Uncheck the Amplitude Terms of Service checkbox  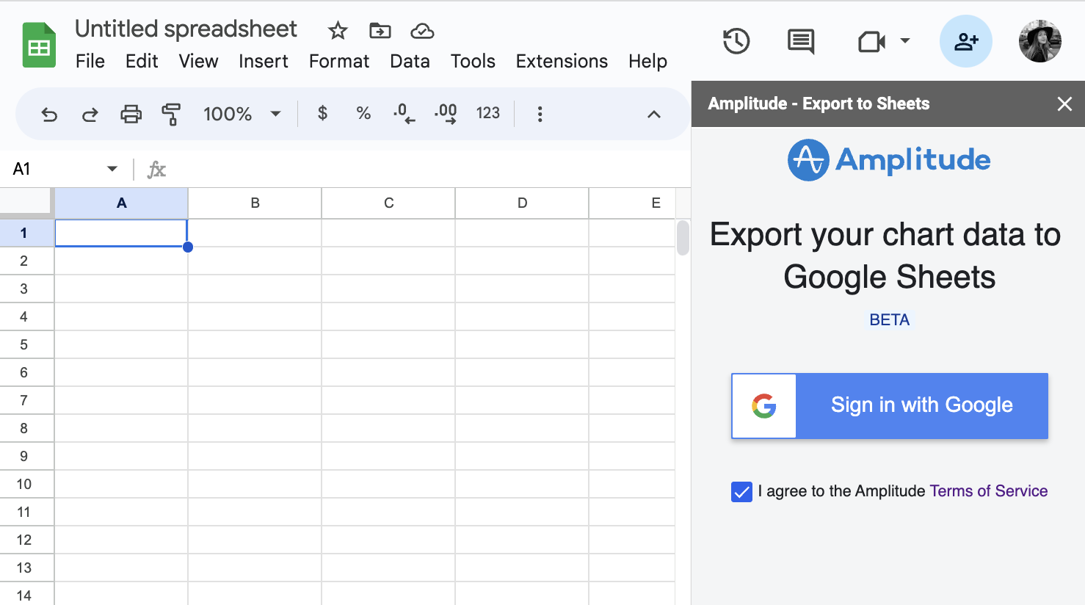pyautogui.click(x=741, y=492)
